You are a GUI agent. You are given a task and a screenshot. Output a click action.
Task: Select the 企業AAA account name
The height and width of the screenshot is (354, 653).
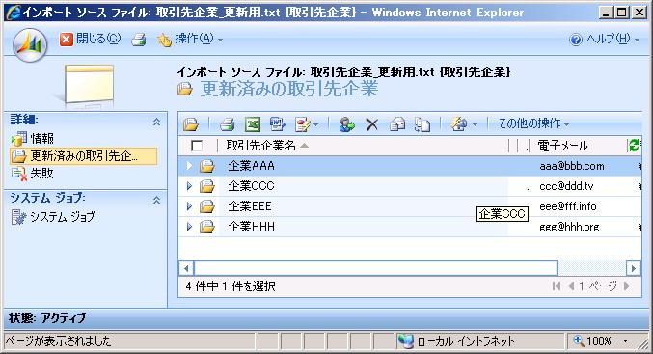(x=251, y=166)
